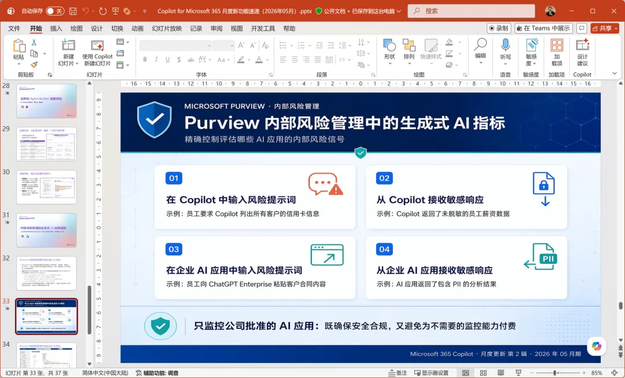Click Shape Fill paint bucket icon
625x378 pixels.
449,42
